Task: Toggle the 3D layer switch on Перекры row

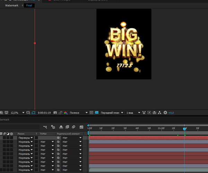Action: coord(11,138)
